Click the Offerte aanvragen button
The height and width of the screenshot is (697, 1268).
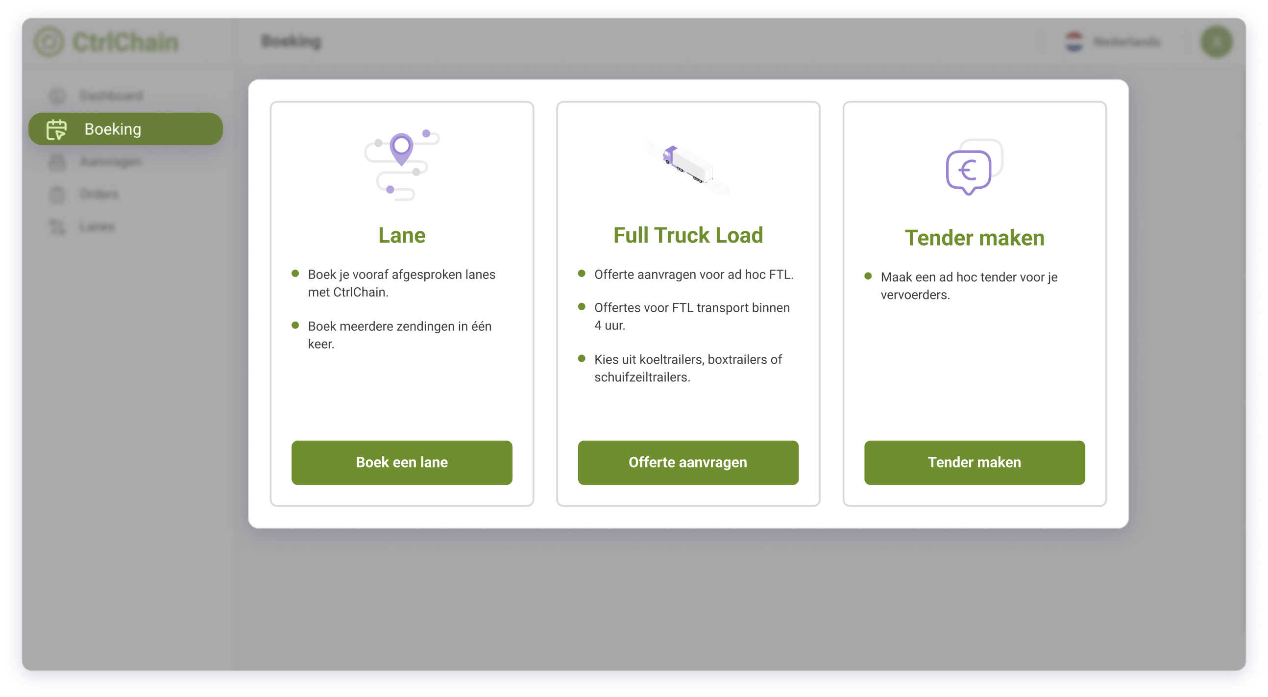pyautogui.click(x=687, y=462)
